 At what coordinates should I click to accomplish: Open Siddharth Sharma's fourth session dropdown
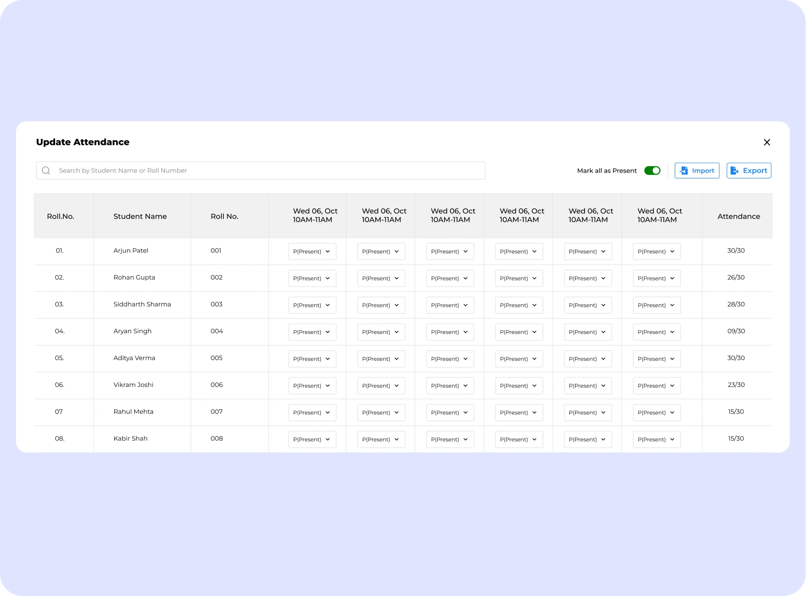[519, 305]
